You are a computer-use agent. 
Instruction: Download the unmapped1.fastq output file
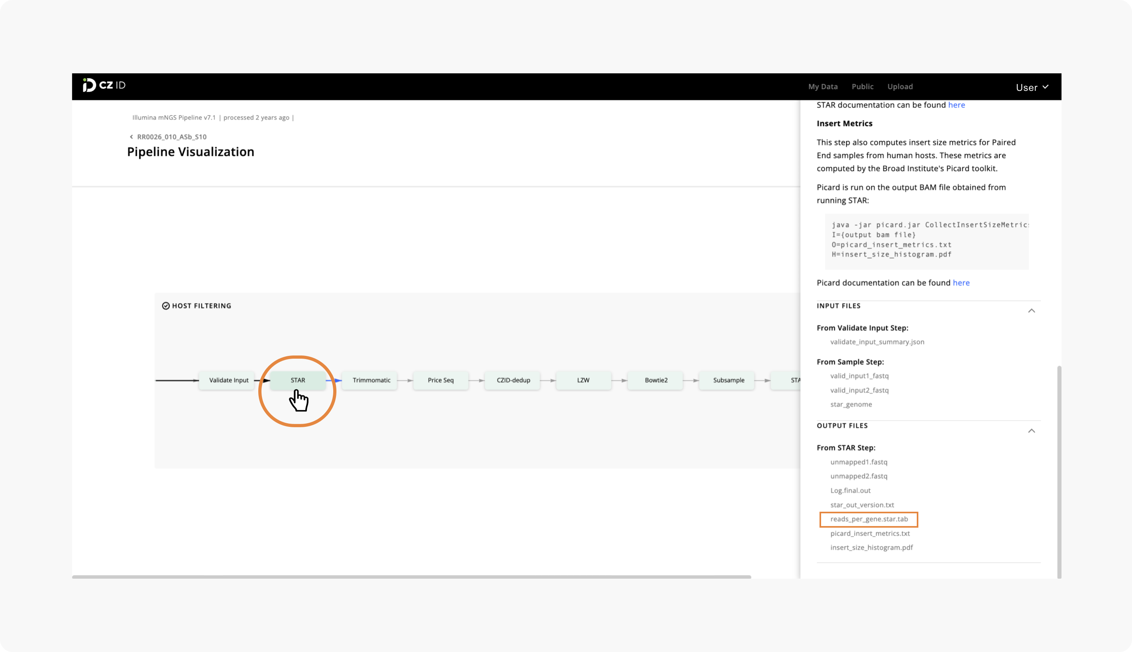[x=859, y=462]
